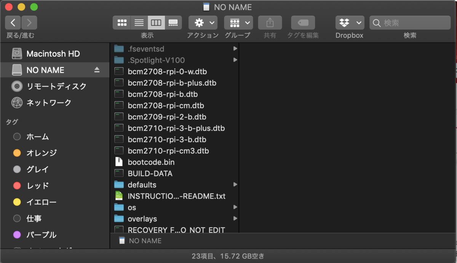Click icon of bcm2708-rpi-b.dtb
This screenshot has width=457, height=263.
[x=119, y=94]
